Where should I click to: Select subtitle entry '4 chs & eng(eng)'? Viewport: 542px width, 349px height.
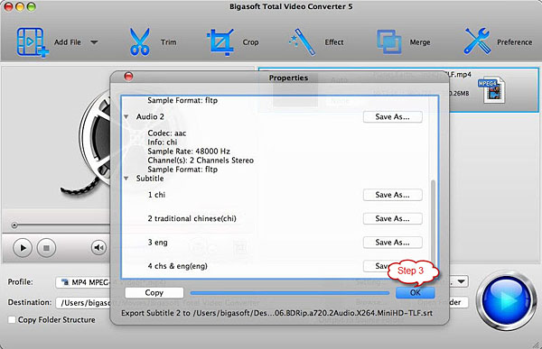[x=178, y=266]
